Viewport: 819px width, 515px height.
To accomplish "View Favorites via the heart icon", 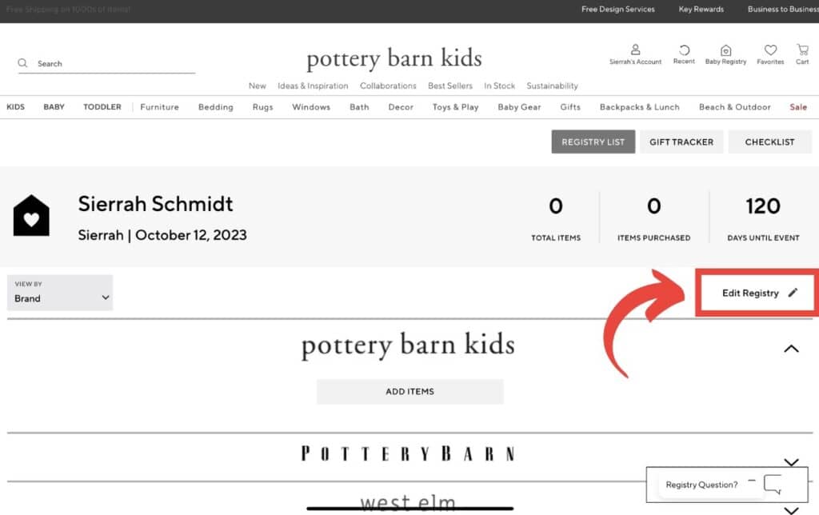I will tap(769, 50).
